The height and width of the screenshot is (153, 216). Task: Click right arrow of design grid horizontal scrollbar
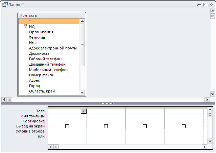click(205, 147)
